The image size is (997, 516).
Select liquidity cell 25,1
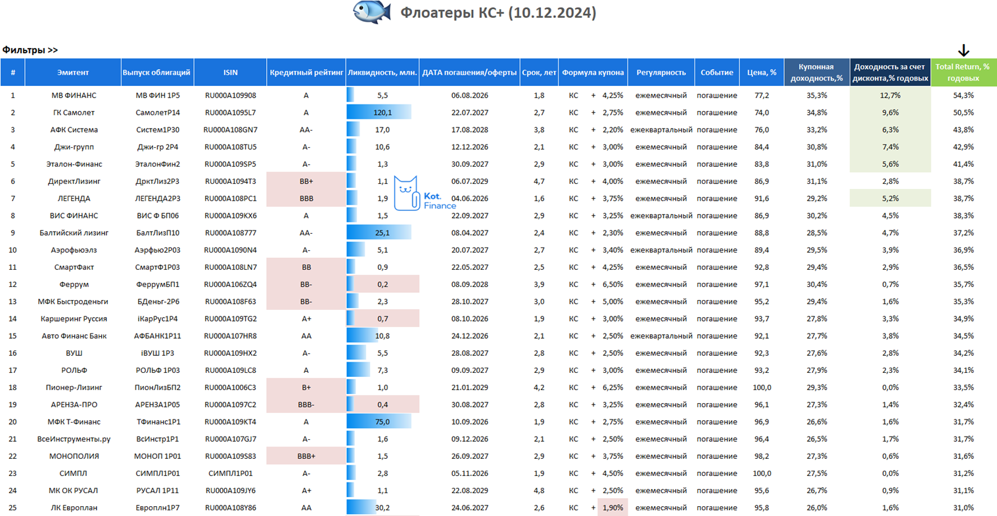point(383,232)
